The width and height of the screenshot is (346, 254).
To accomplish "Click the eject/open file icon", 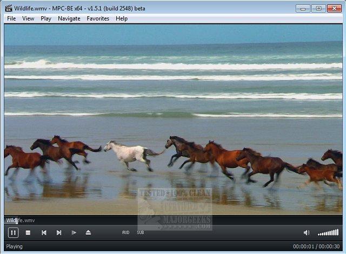I will pyautogui.click(x=88, y=232).
